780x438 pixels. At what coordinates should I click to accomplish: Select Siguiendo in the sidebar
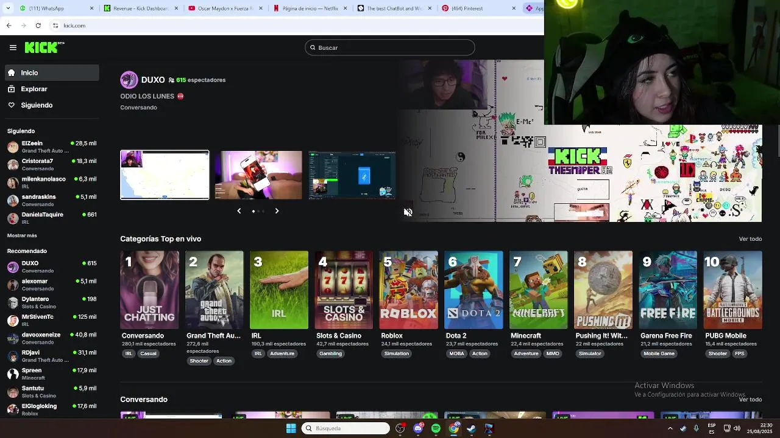52,105
